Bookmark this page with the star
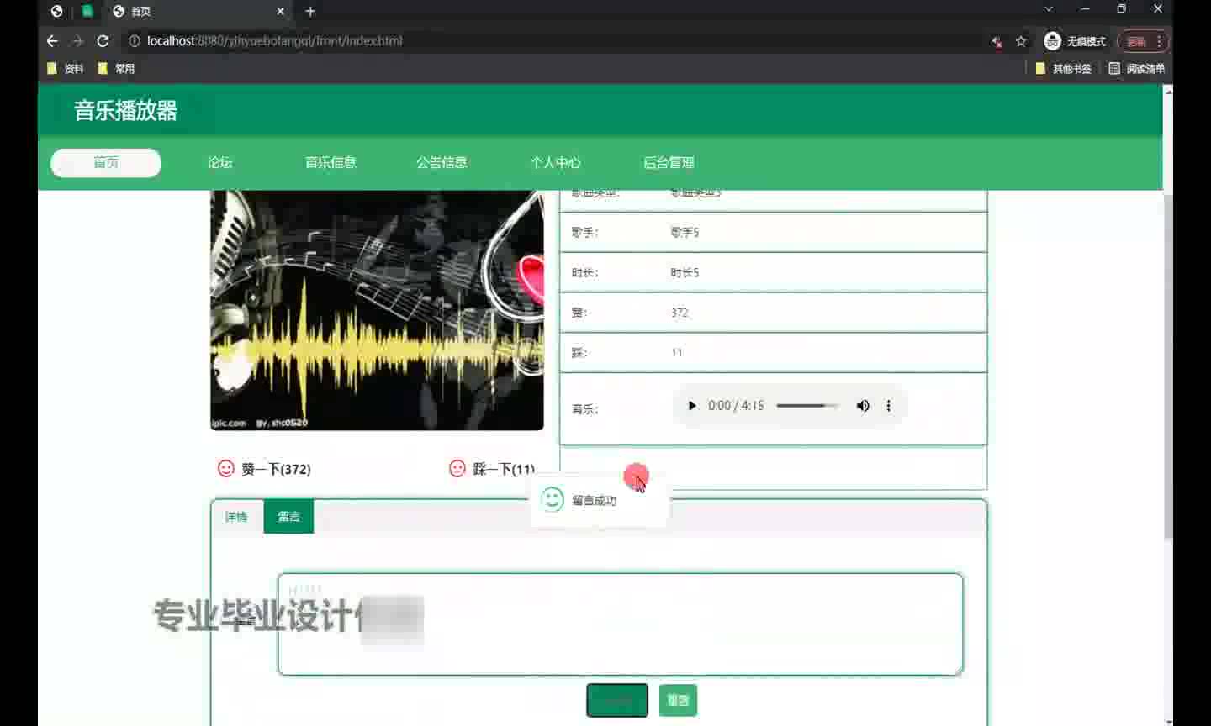The image size is (1211, 726). point(1021,41)
